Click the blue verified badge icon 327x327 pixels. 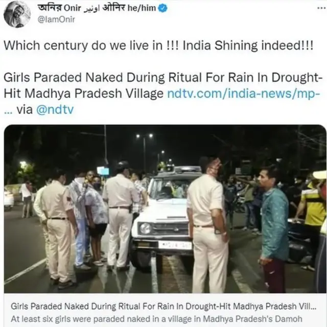coord(162,8)
